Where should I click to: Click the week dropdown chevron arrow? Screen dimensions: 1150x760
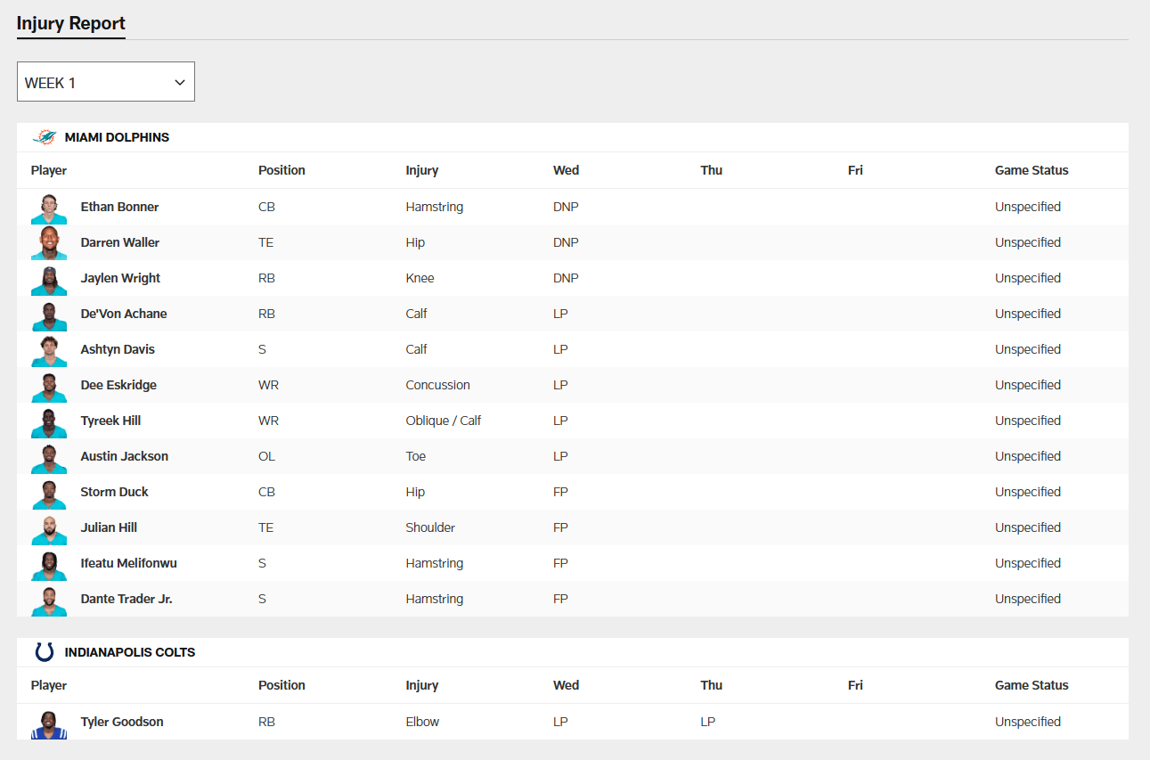pyautogui.click(x=180, y=82)
